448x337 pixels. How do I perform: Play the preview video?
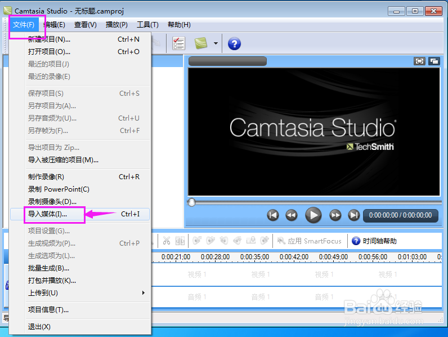313,215
